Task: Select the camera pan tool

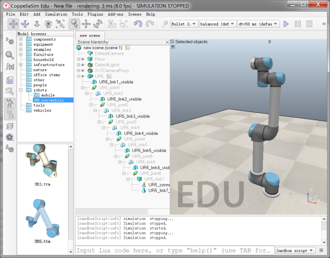Action: pos(13,24)
